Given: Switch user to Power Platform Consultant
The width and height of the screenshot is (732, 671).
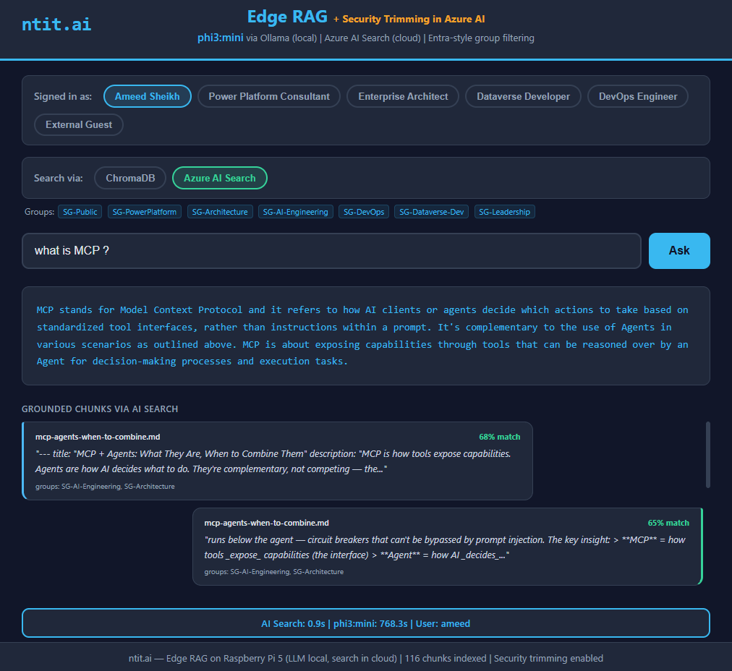Looking at the screenshot, I should (x=269, y=96).
